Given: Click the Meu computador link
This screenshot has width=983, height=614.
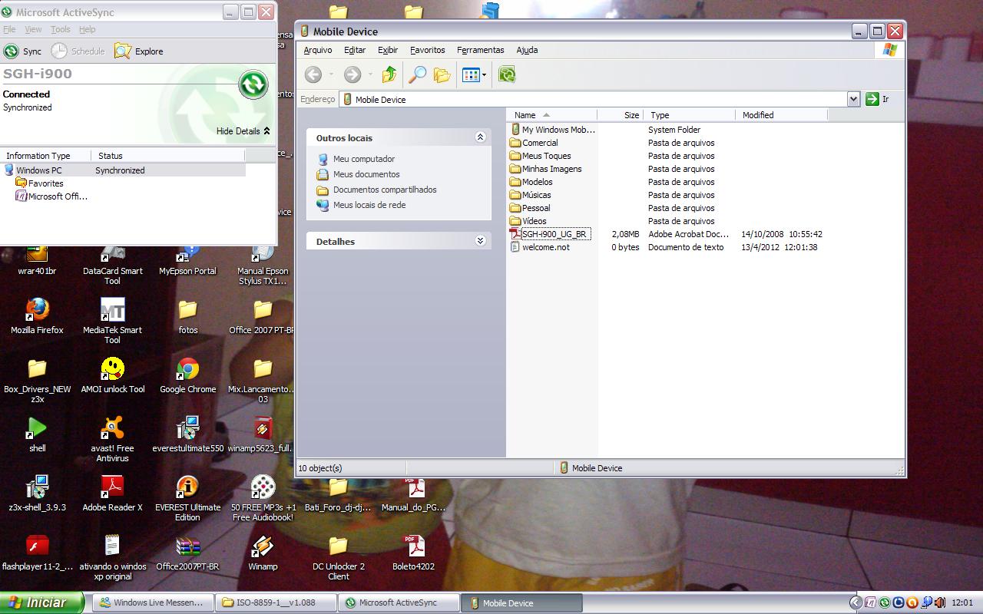Looking at the screenshot, I should click(364, 159).
